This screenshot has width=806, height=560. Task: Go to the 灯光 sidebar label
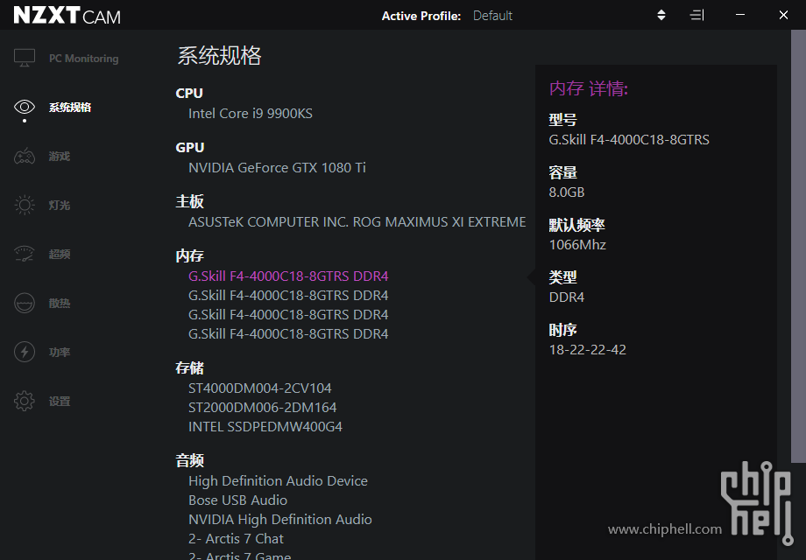point(59,206)
